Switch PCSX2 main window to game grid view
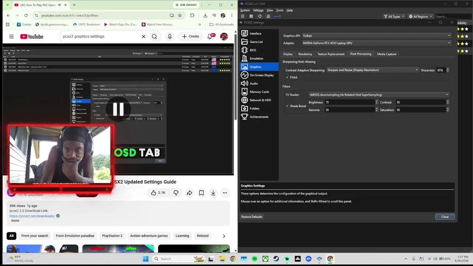 click(x=251, y=16)
